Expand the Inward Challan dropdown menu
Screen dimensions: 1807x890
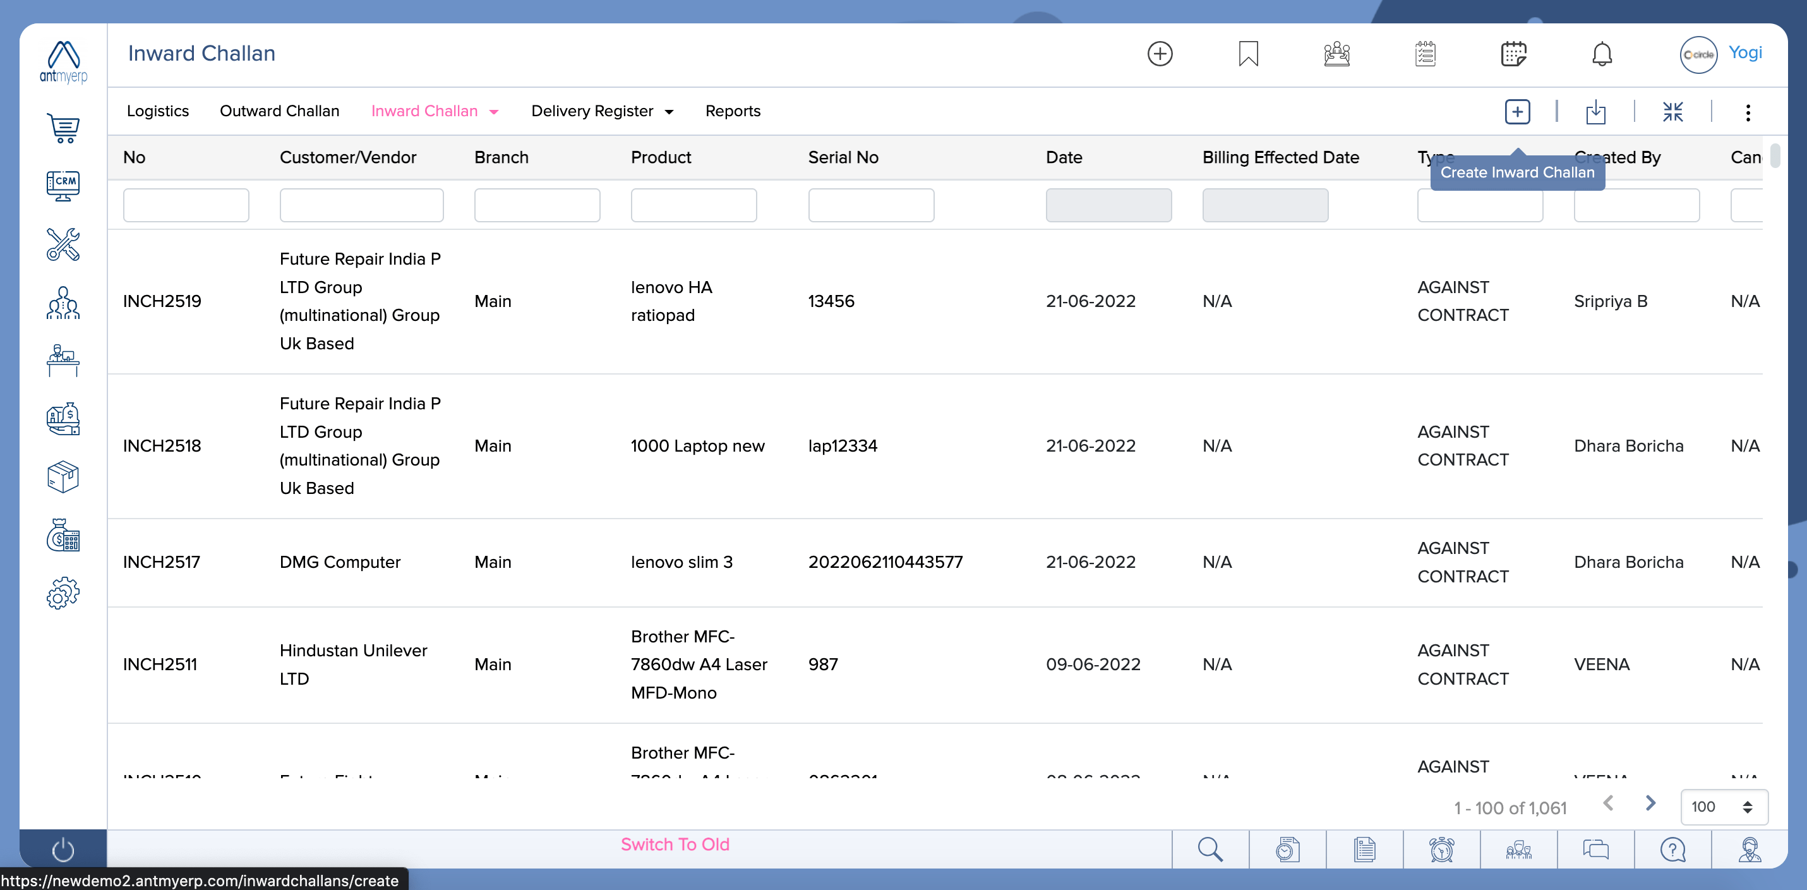coord(493,112)
